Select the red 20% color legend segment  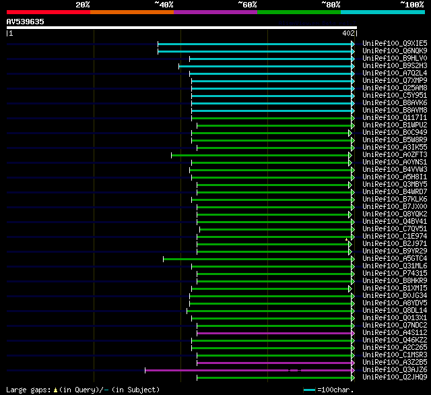[x=48, y=12]
